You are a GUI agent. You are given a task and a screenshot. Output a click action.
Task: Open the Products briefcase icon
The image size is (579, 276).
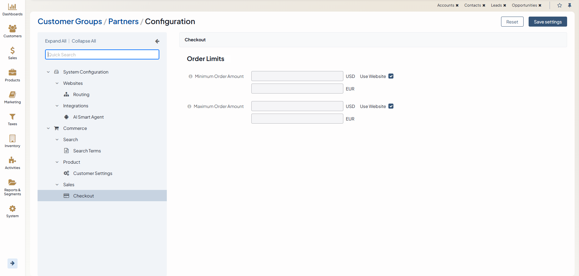point(12,73)
